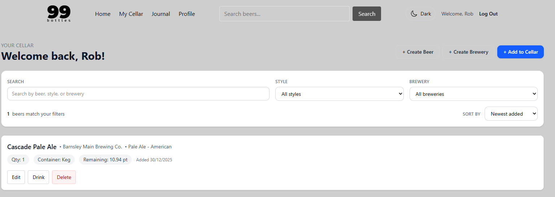Open the Sort By dropdown
This screenshot has height=197, width=555.
point(511,114)
